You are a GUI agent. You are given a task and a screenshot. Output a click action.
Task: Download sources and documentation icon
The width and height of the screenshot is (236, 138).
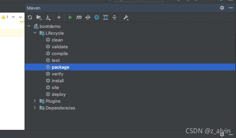[x=48, y=18]
